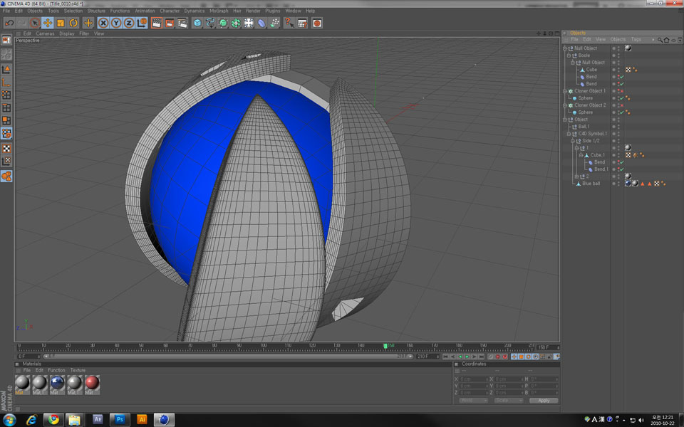Toggle the world coordinate system icon
Screen dimensions: 684x427
142,23
